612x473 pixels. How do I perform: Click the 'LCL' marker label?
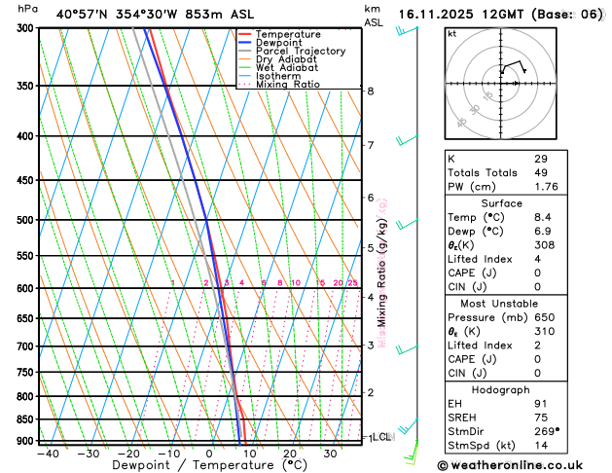[381, 437]
